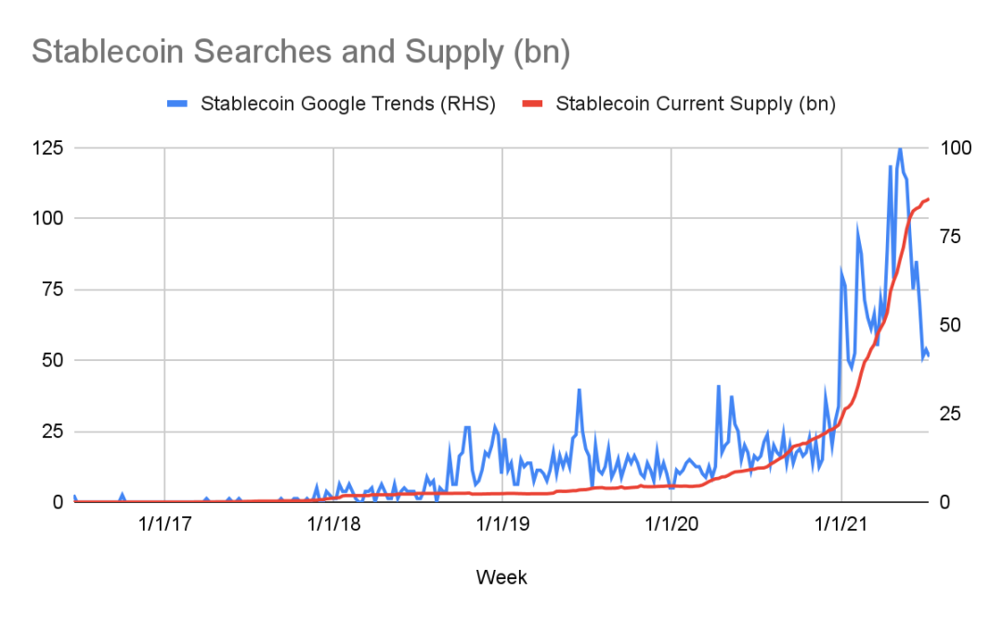Select the Stablecoin Current Supply (bn) legend label
The height and width of the screenshot is (620, 1003).
(x=696, y=104)
